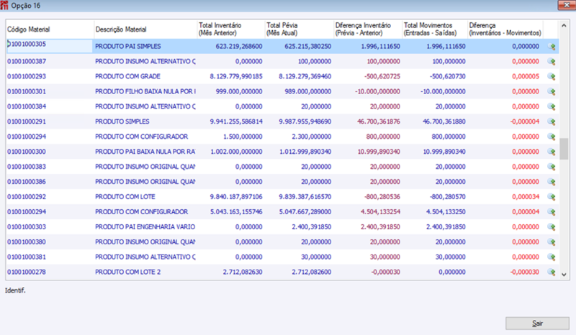Image resolution: width=576 pixels, height=335 pixels.
Task: Select code cell 01001000278
Action: [27, 272]
